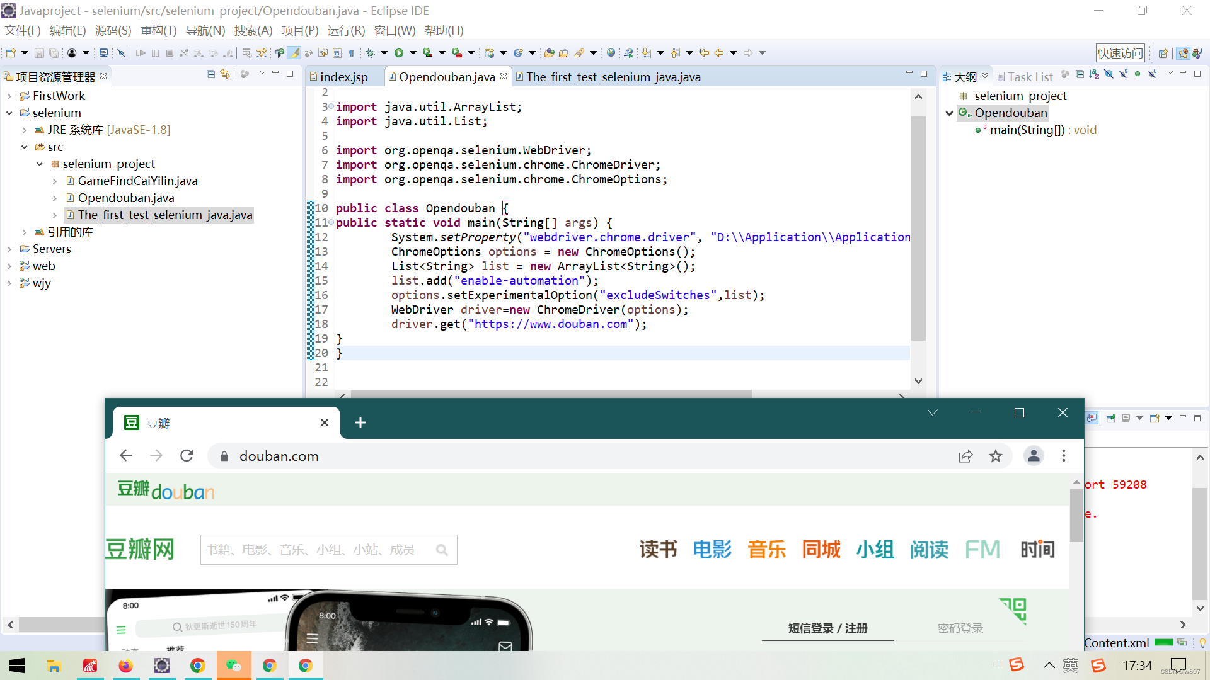Expand the Servers project node
The width and height of the screenshot is (1210, 680).
pos(9,249)
